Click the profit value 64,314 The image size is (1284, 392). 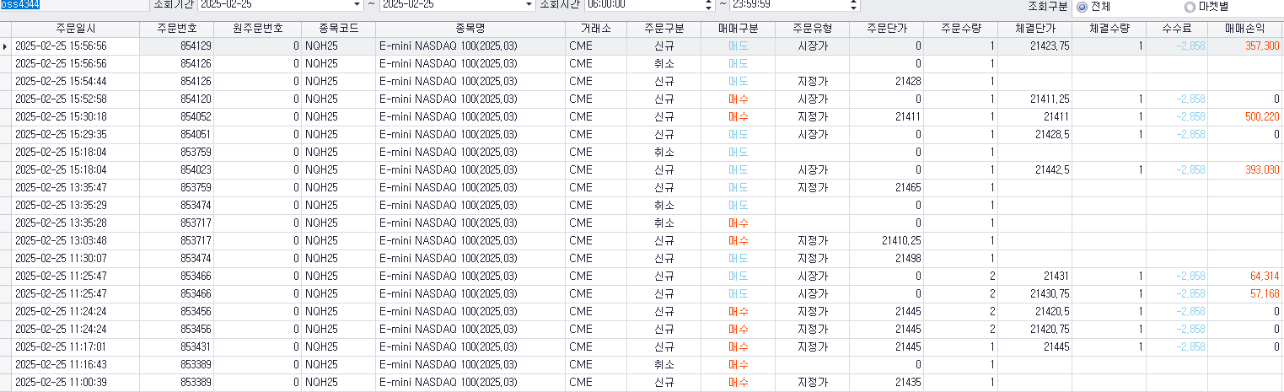coord(1265,277)
